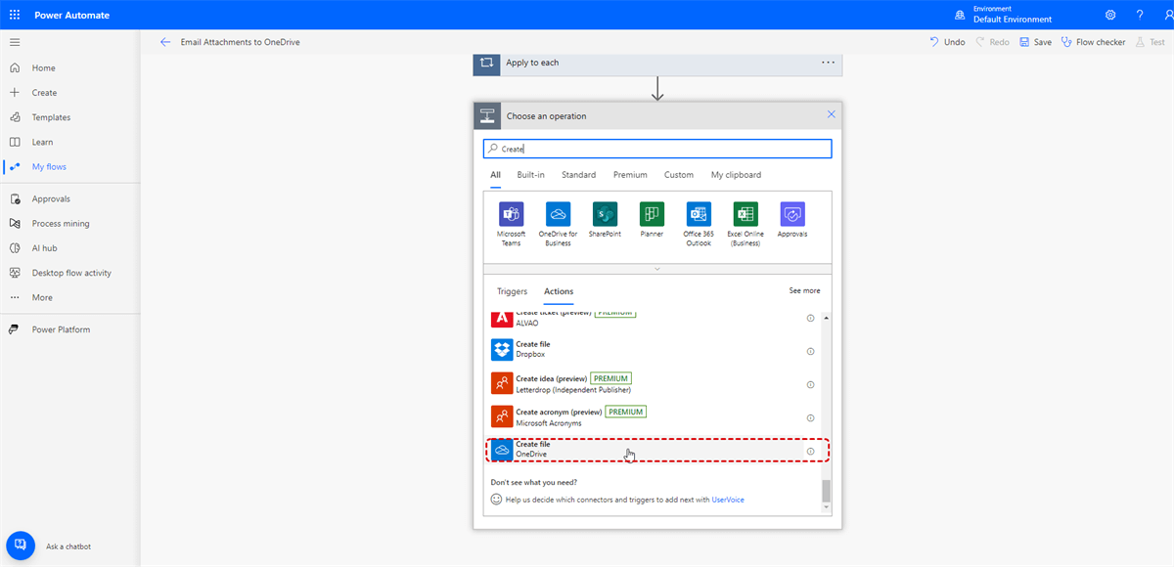This screenshot has height=567, width=1174.
Task: Click Test in the command bar
Action: [x=1151, y=42]
